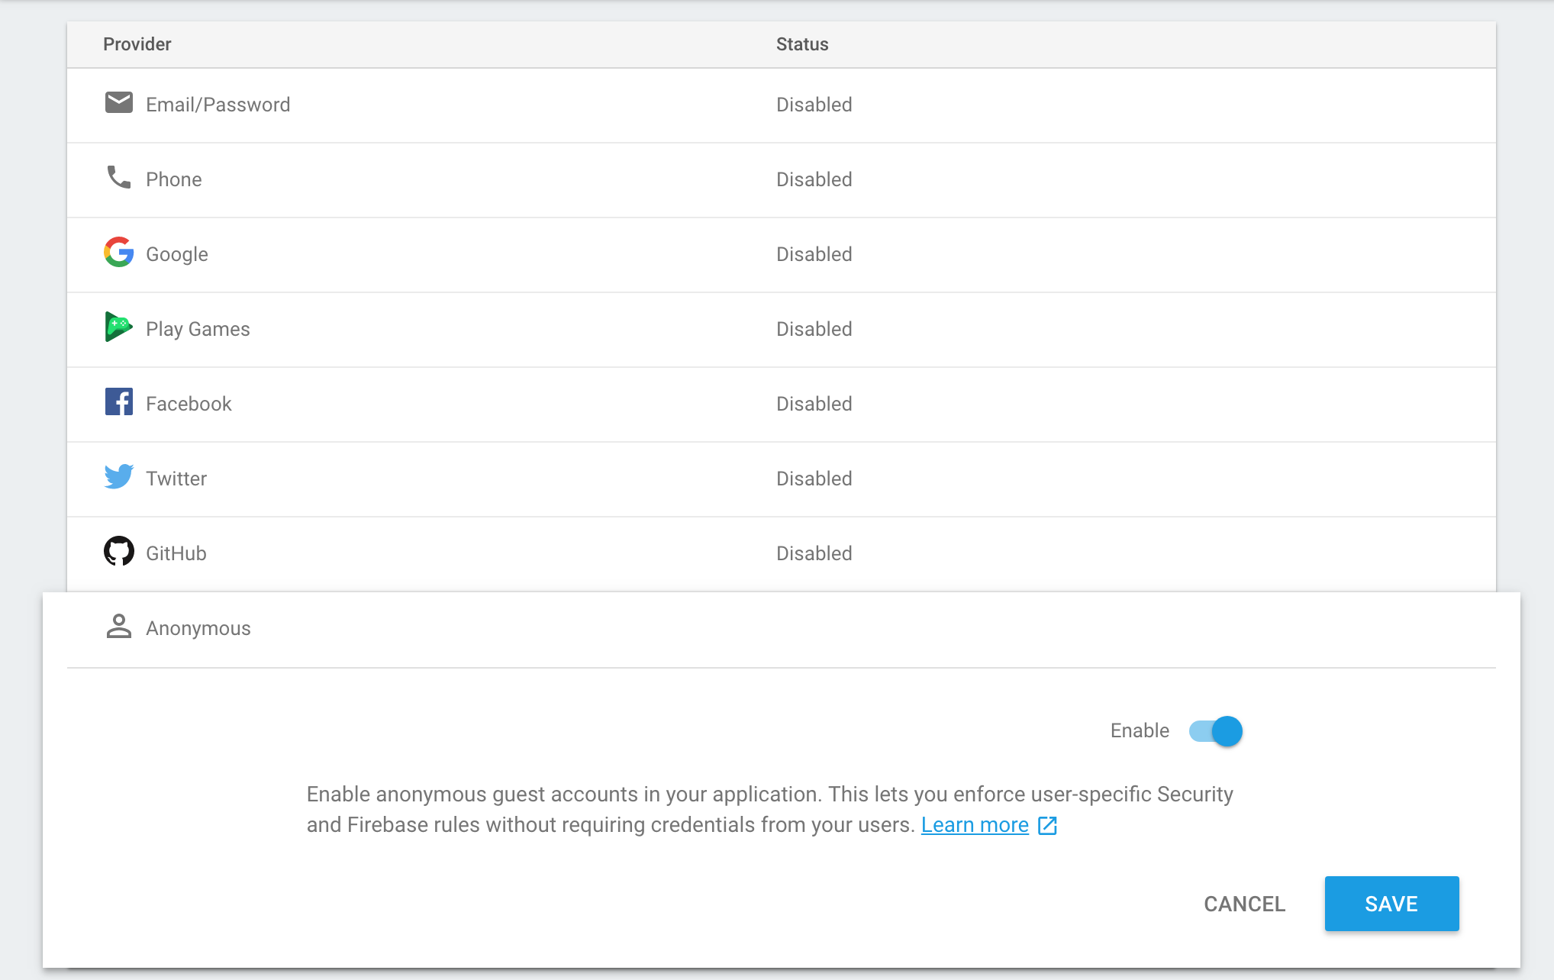Click the Twitter bird icon
Image resolution: width=1554 pixels, height=980 pixels.
[x=118, y=477]
